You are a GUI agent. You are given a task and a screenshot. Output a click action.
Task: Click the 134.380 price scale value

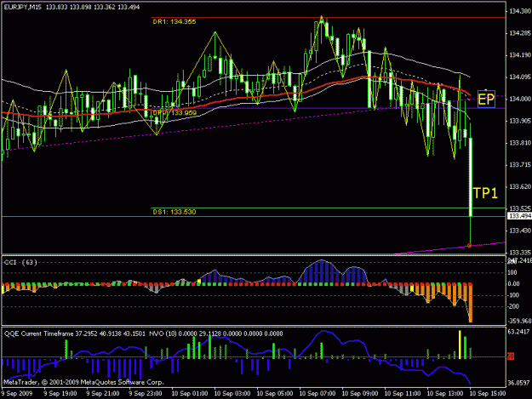point(520,11)
